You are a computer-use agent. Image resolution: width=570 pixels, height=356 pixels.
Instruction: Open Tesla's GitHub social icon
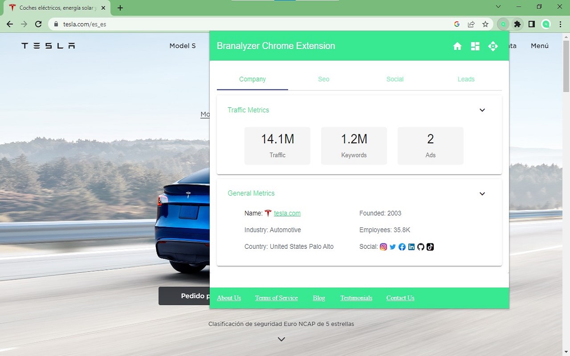[421, 247]
